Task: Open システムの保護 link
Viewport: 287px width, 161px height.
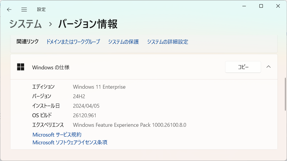Action: tap(123, 42)
